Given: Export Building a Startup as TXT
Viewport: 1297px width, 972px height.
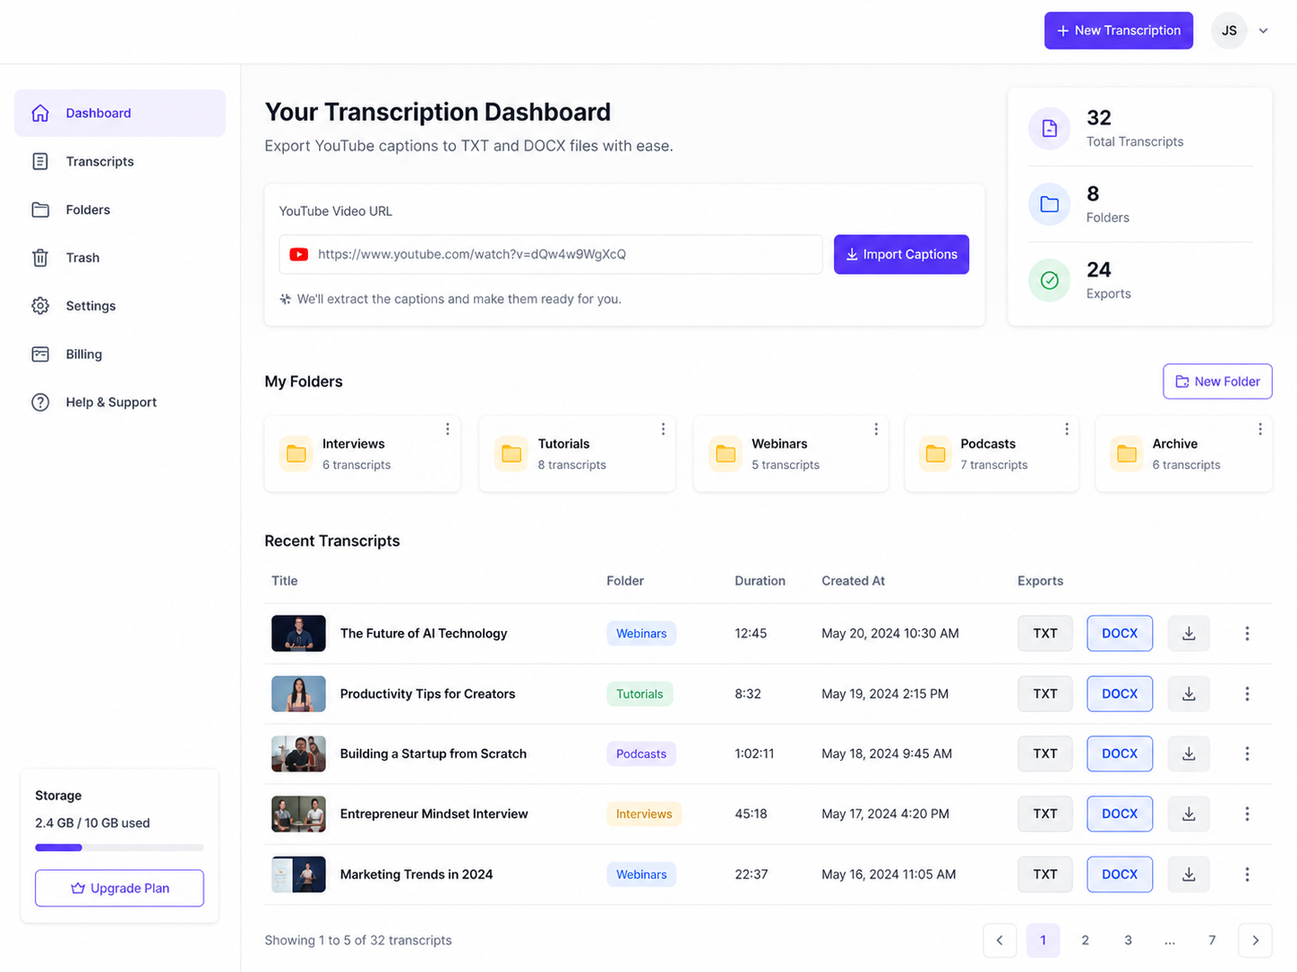Looking at the screenshot, I should point(1045,754).
